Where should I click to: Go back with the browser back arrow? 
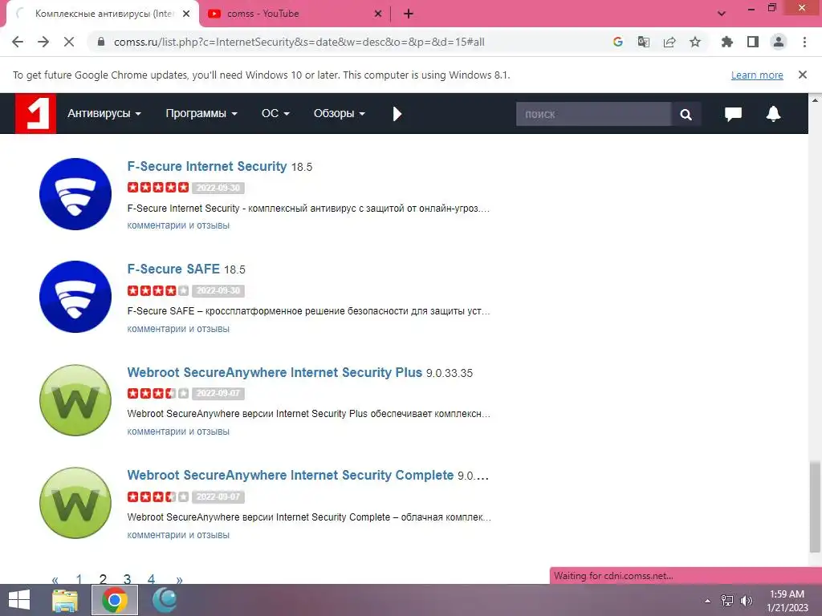pyautogui.click(x=18, y=42)
